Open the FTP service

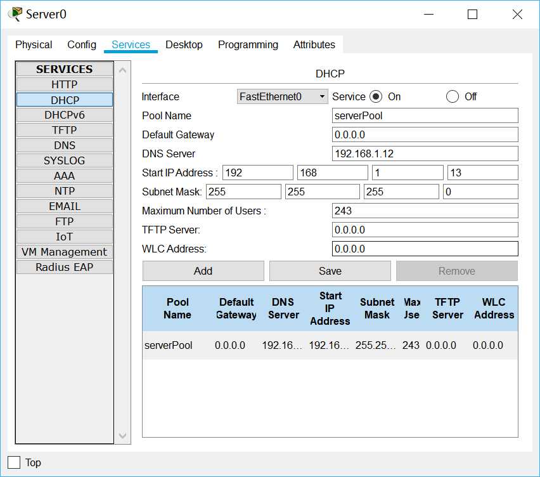click(65, 221)
